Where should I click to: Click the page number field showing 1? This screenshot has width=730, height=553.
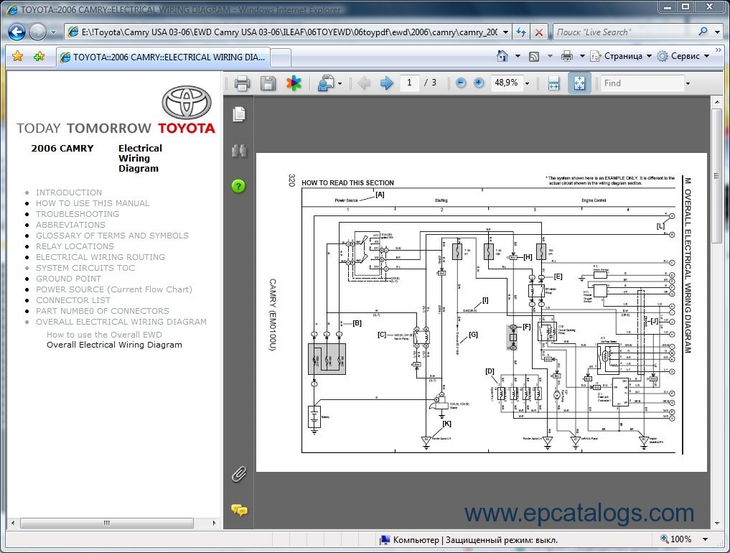409,83
